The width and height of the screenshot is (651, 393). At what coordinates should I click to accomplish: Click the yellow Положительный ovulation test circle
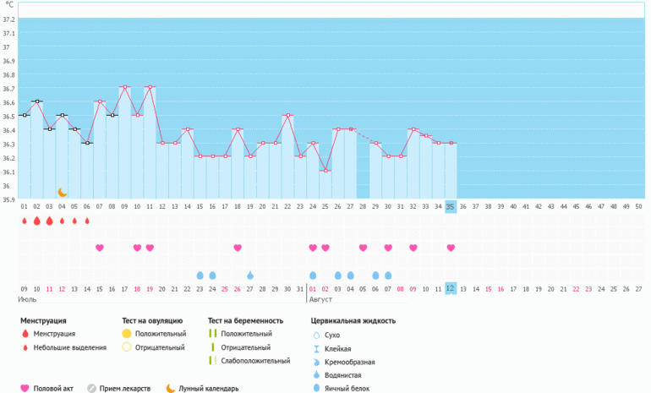127,334
